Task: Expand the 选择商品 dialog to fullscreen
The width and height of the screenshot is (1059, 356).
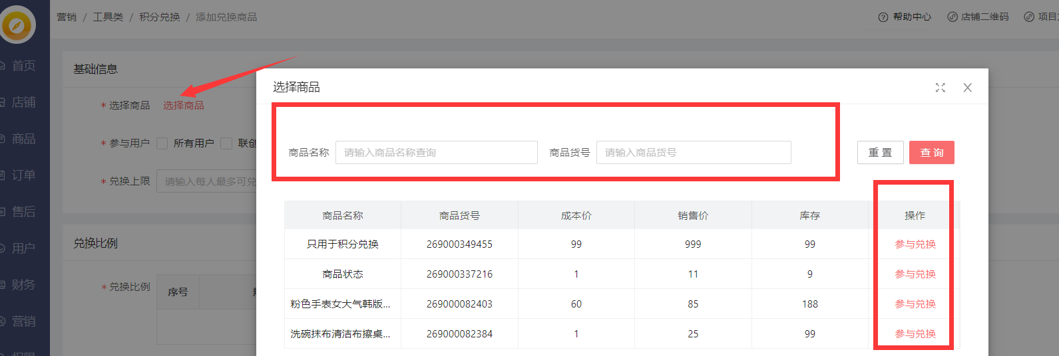Action: click(x=940, y=88)
